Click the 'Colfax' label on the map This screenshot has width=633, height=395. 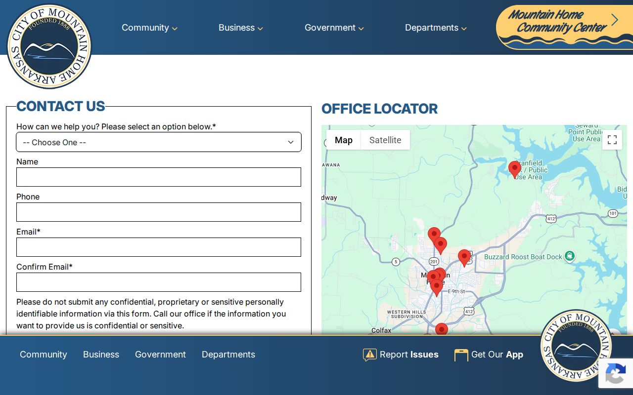pyautogui.click(x=381, y=330)
